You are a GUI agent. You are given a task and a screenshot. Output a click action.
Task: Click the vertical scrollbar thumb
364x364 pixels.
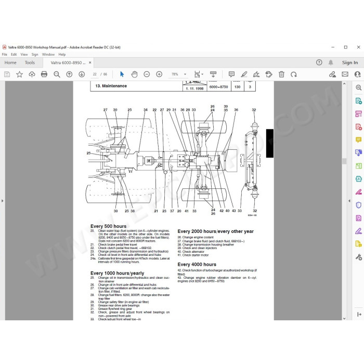click(x=344, y=161)
